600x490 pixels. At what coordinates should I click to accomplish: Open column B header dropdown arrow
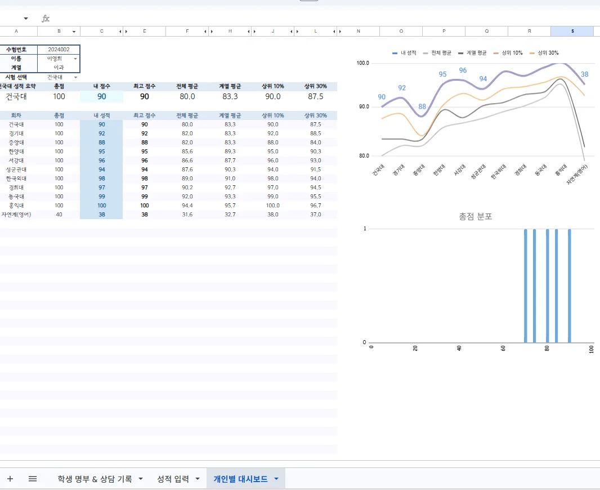click(74, 32)
